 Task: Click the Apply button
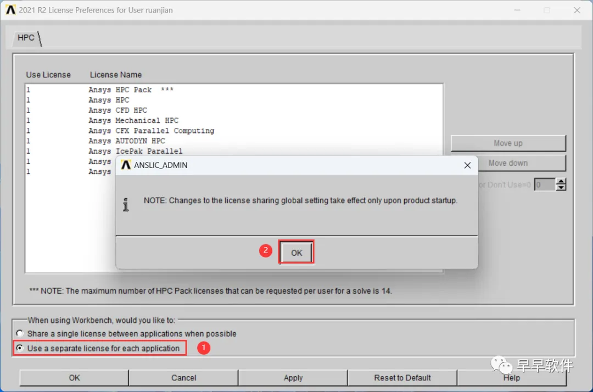coord(293,378)
